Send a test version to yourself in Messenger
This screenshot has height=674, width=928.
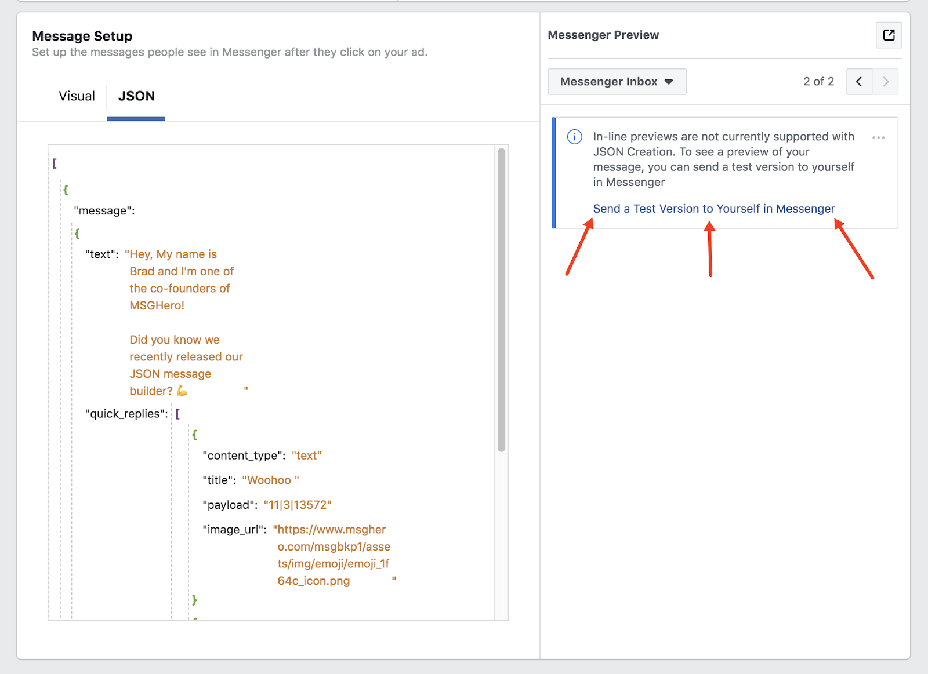714,209
